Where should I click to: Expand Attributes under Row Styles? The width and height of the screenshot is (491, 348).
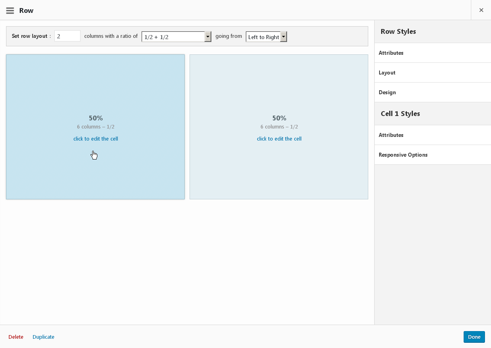point(433,53)
